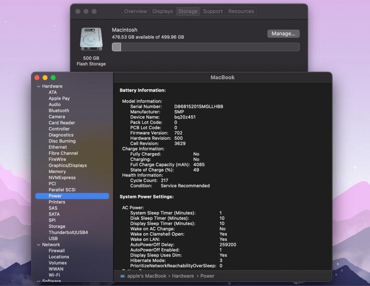The height and width of the screenshot is (286, 370).
Task: Collapse the Network disclosure triangle
Action: 38,245
